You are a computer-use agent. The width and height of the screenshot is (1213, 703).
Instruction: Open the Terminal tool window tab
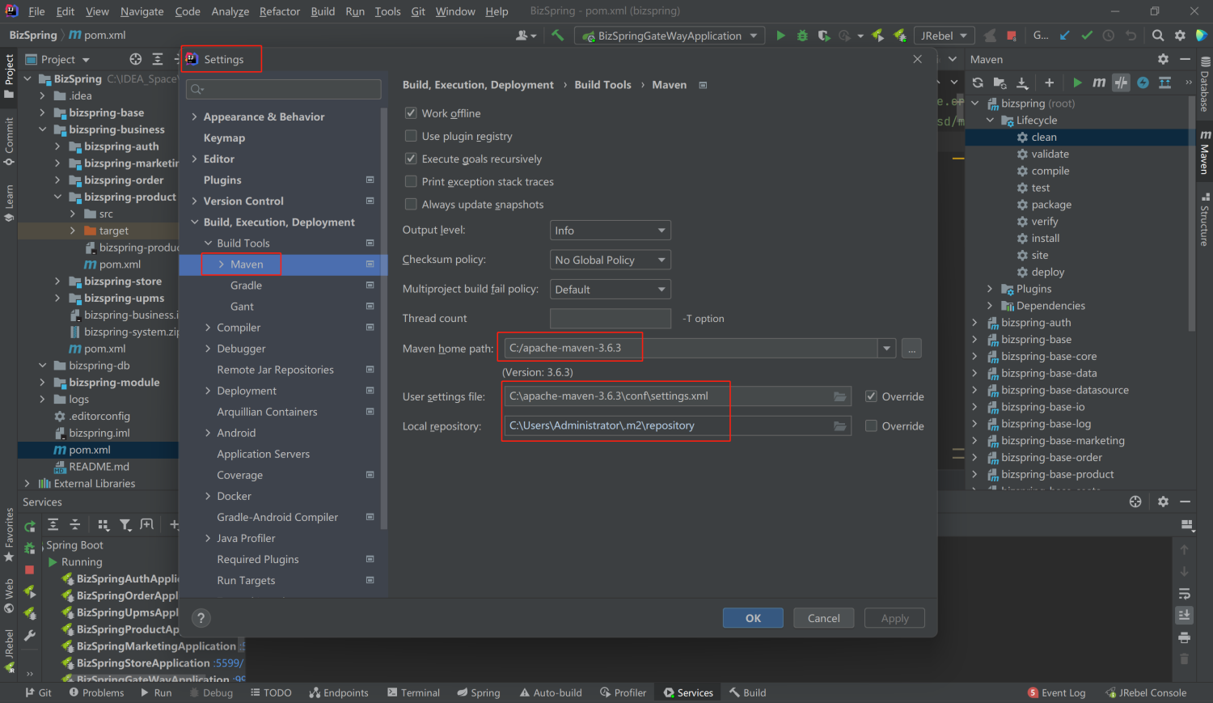point(413,692)
